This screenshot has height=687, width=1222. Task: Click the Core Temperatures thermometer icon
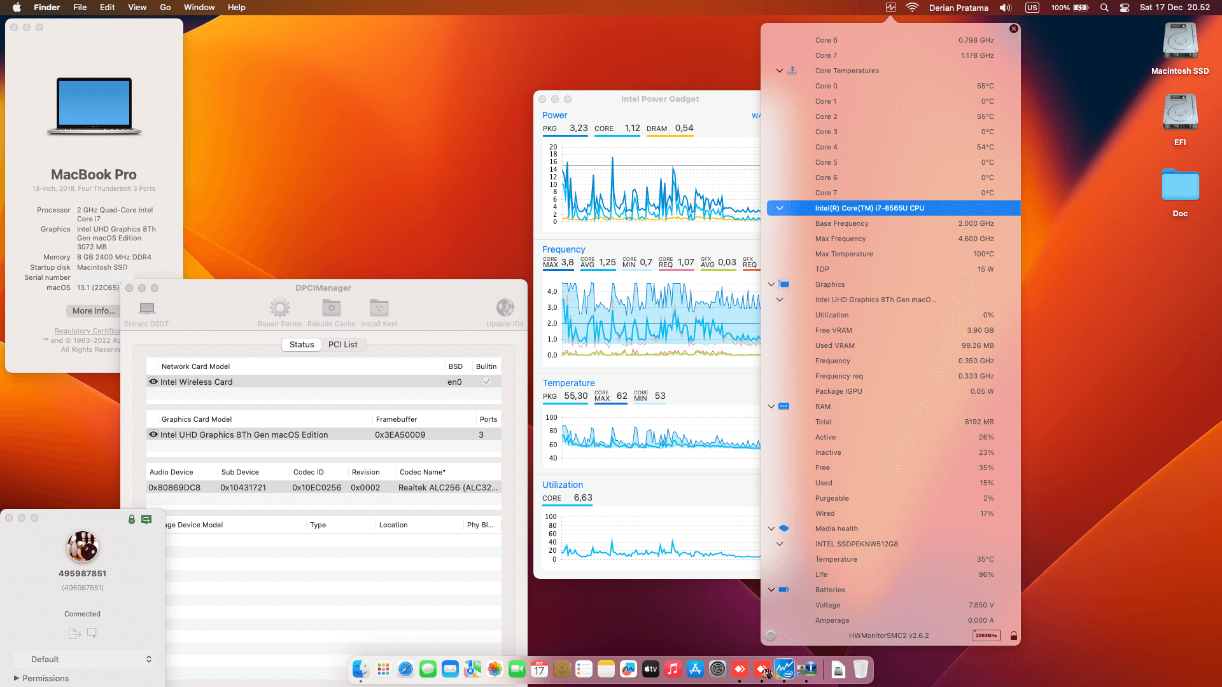792,71
